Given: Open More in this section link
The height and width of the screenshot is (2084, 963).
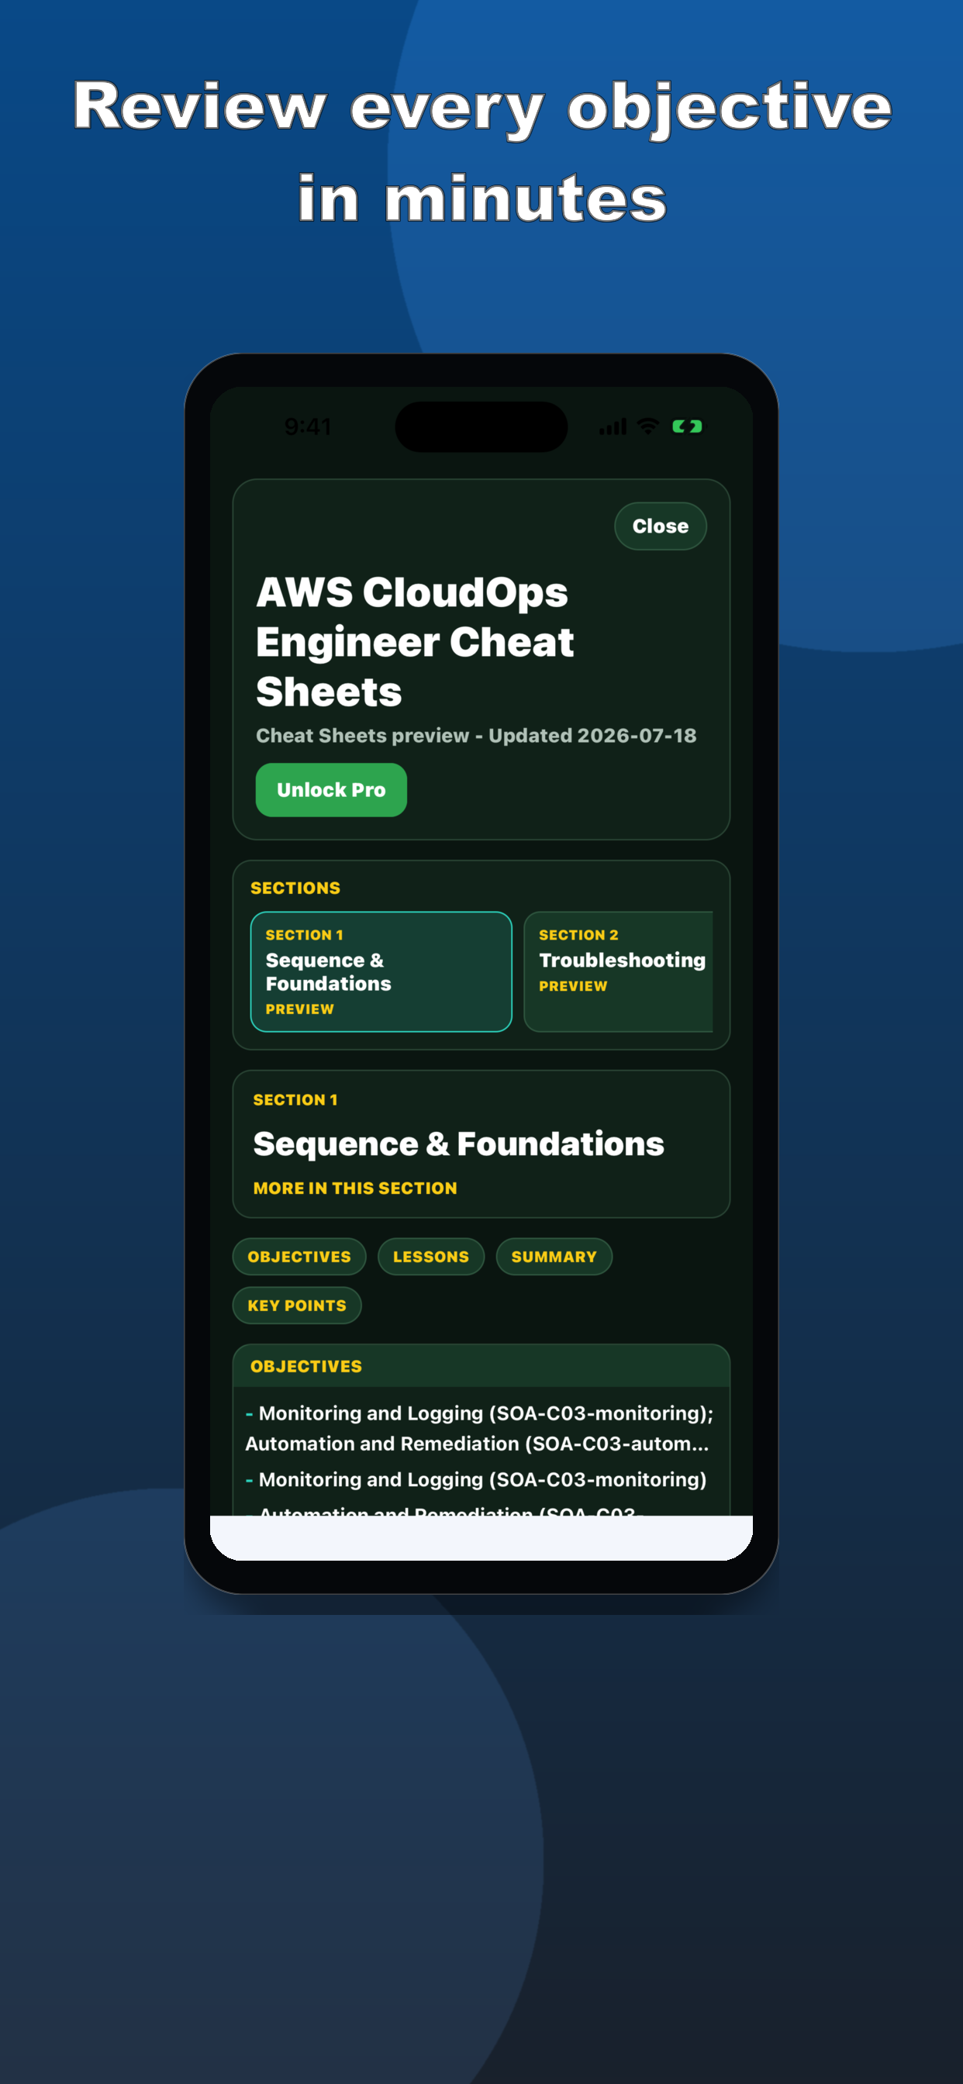Looking at the screenshot, I should pos(355,1188).
